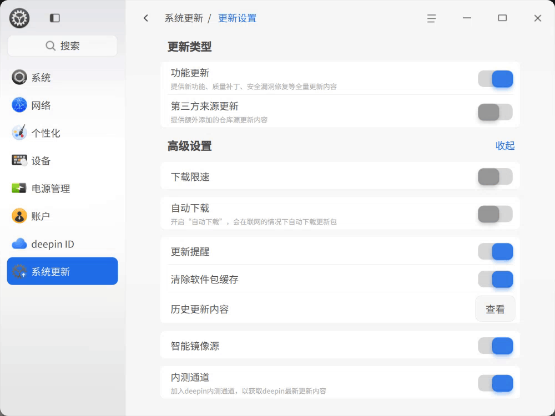Click the 更新类型 section heading
555x416 pixels.
click(x=189, y=47)
